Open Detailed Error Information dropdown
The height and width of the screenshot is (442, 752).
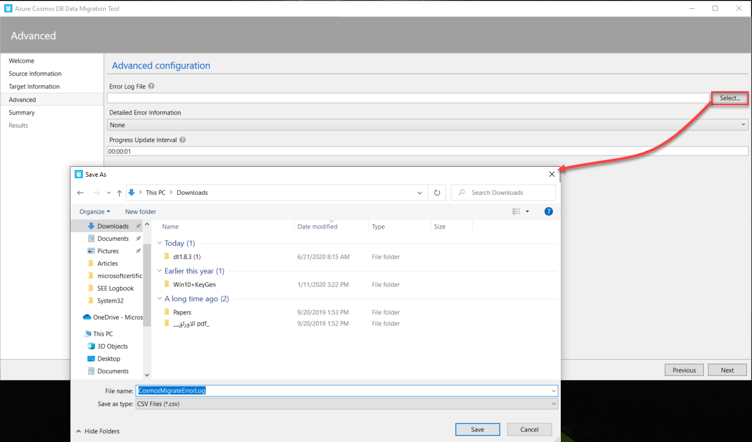428,125
